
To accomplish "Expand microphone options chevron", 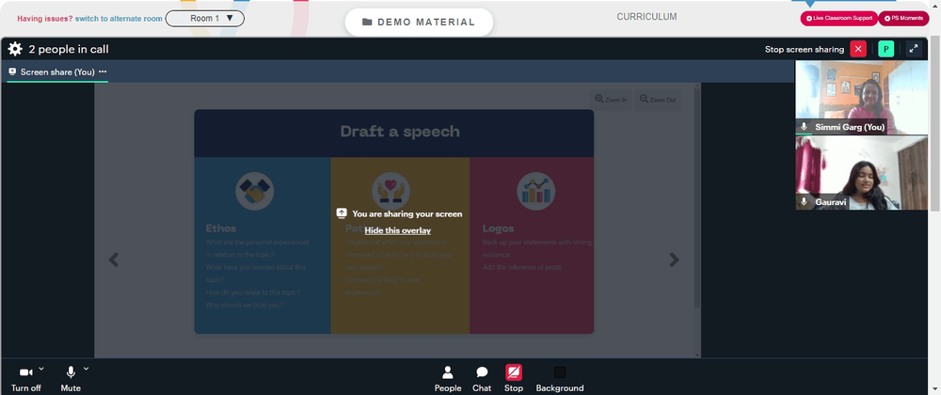I will (86, 369).
